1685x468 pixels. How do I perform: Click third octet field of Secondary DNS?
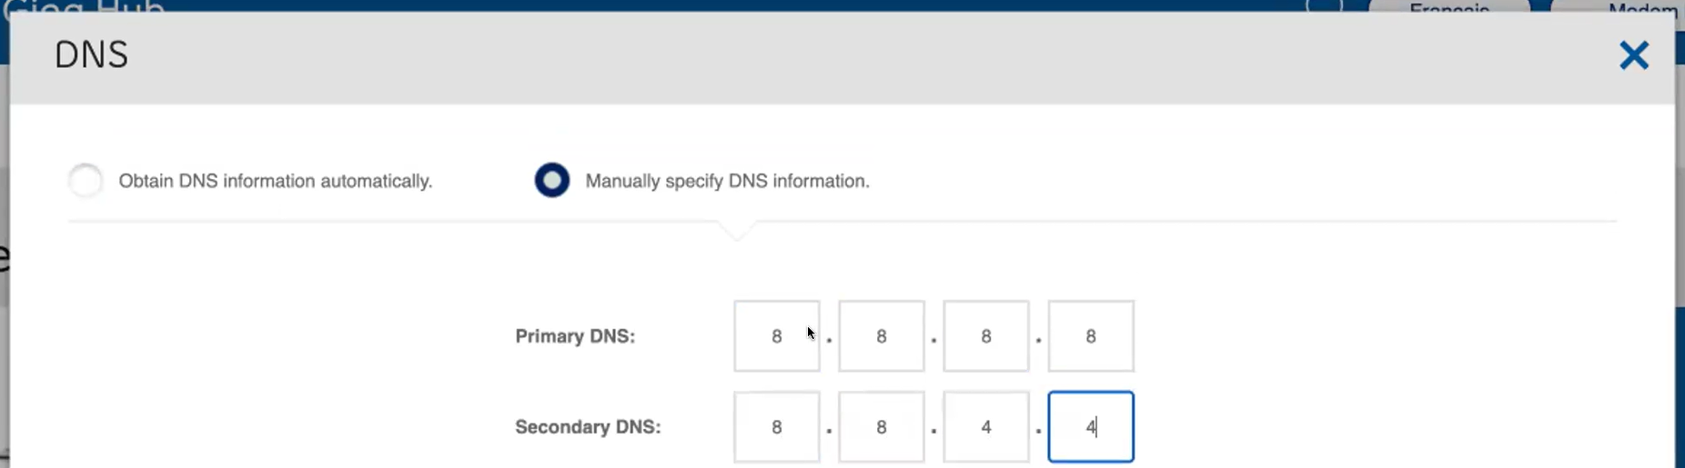[985, 427]
